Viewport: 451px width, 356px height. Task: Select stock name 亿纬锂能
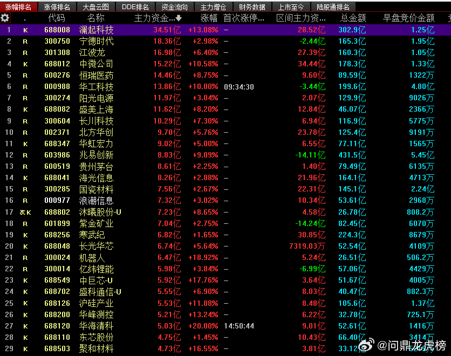[97, 269]
